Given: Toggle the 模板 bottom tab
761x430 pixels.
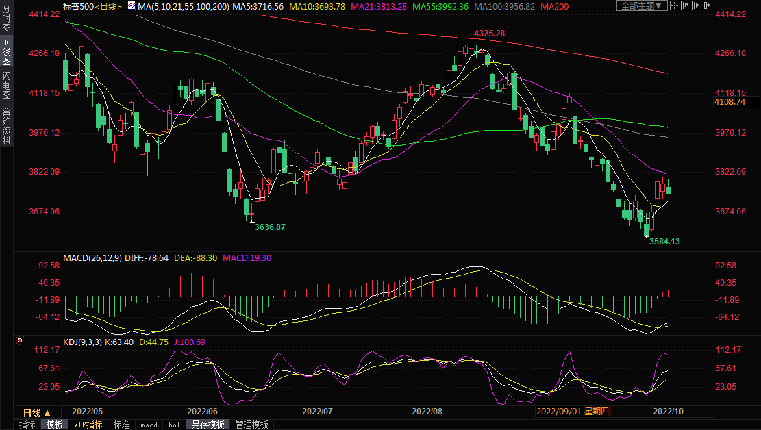Looking at the screenshot, I should [x=55, y=425].
